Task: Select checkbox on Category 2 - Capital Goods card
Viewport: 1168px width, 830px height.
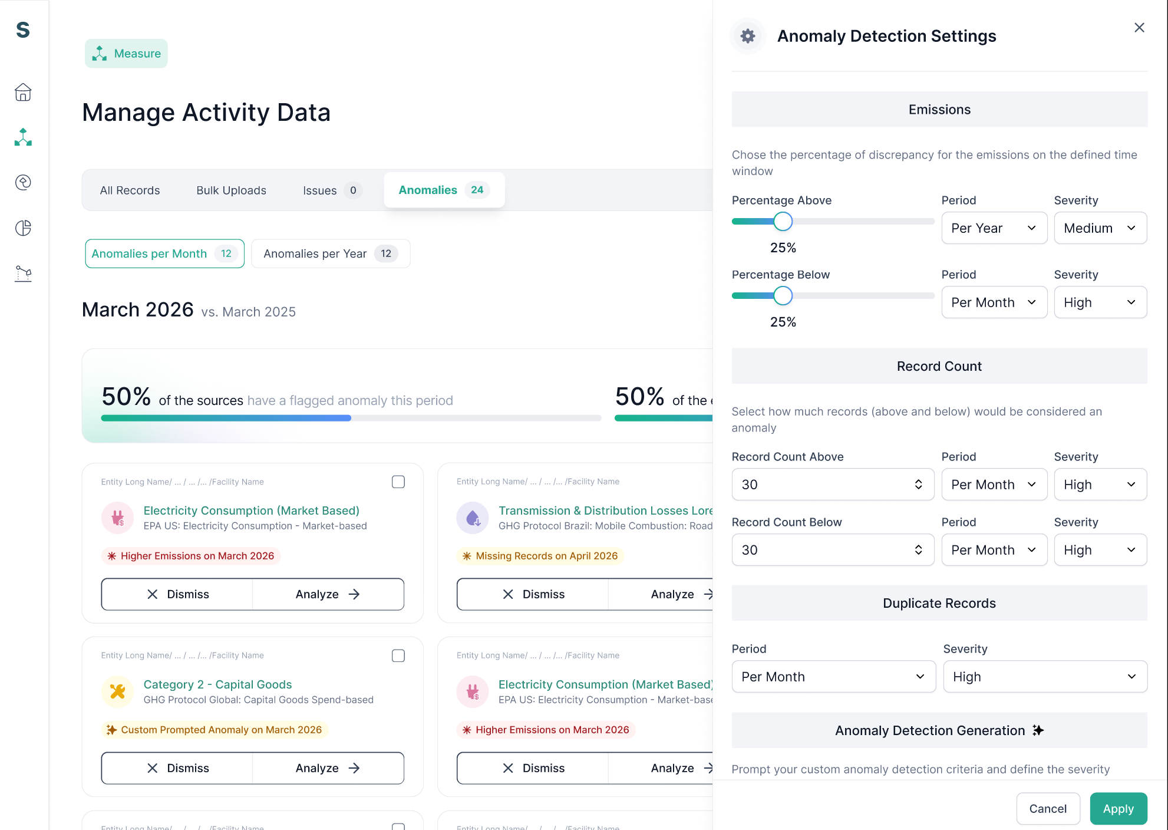Action: click(398, 656)
